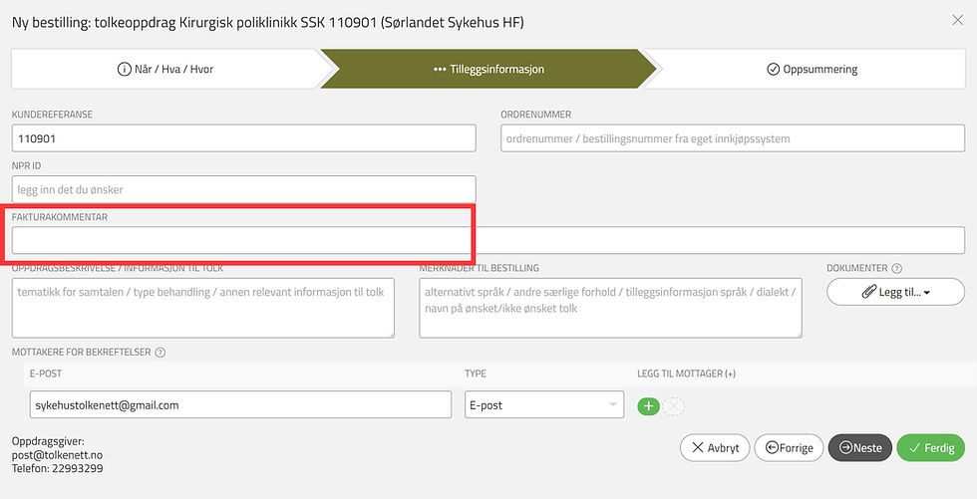Close the Ny bestilling dialog
This screenshot has width=977, height=499.
tap(958, 21)
